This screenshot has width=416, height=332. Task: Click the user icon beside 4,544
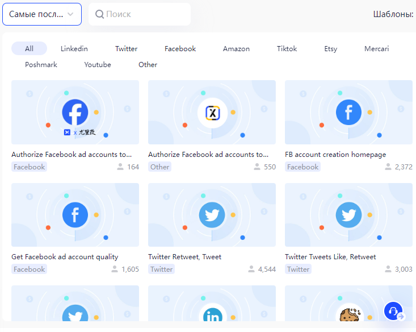tap(251, 269)
